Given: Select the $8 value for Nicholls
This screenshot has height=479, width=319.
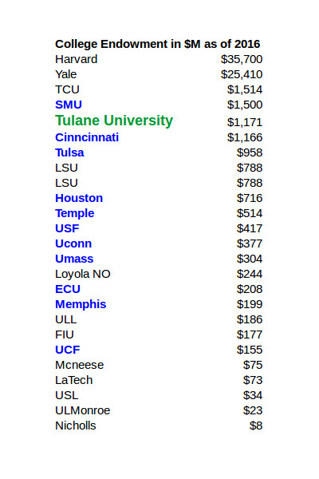Looking at the screenshot, I should tap(256, 426).
